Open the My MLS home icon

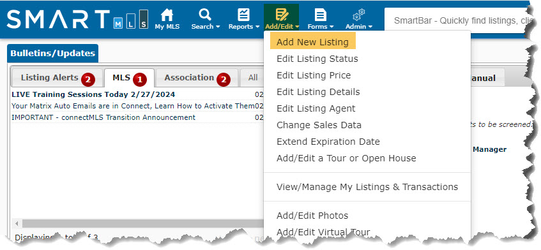tap(167, 15)
